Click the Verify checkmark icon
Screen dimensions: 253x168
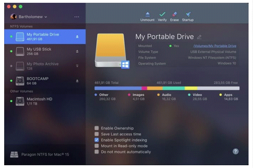(x=162, y=14)
